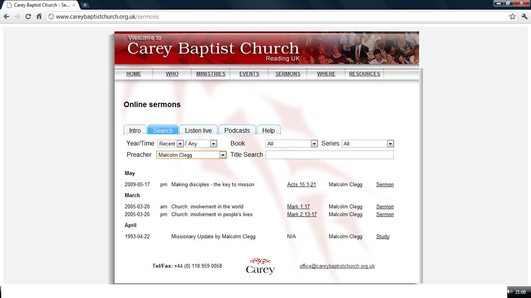Open the Sermon link for involvement in the world

[385, 207]
